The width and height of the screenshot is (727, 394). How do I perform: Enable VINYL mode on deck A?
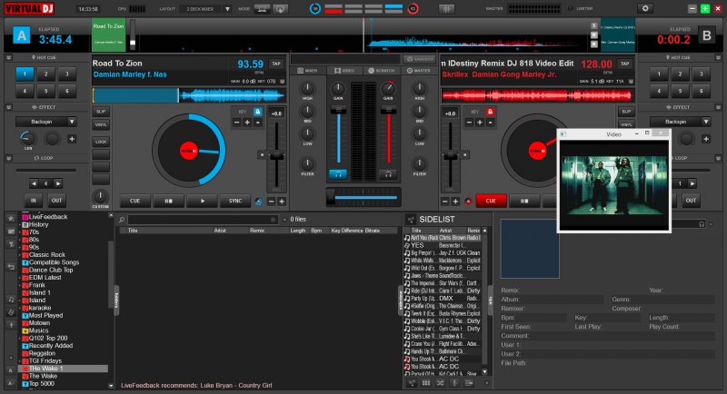(x=101, y=124)
